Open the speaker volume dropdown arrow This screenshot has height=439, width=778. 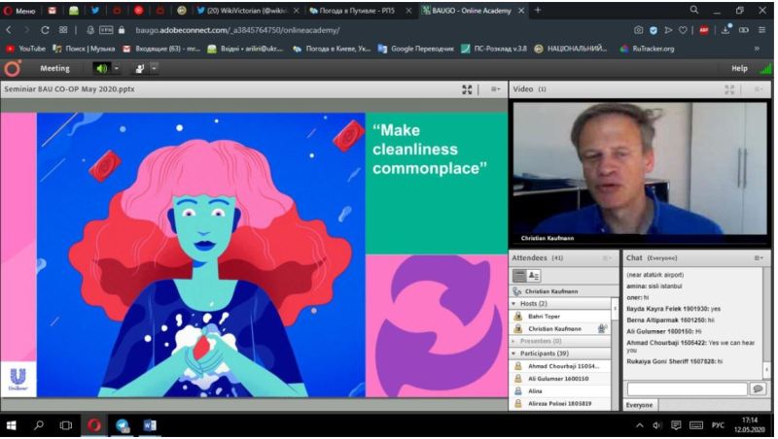coord(117,69)
